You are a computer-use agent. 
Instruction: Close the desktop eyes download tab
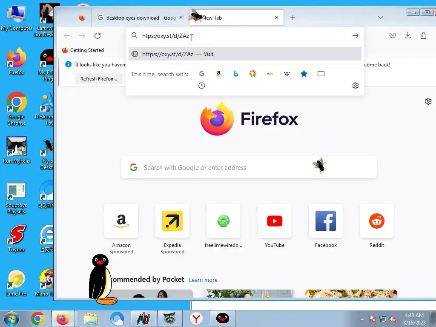tap(181, 17)
